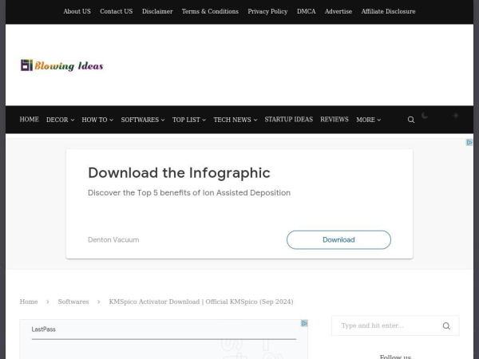This screenshot has width=479, height=359.
Task: Switch to light mode sun icon
Action: point(456,116)
